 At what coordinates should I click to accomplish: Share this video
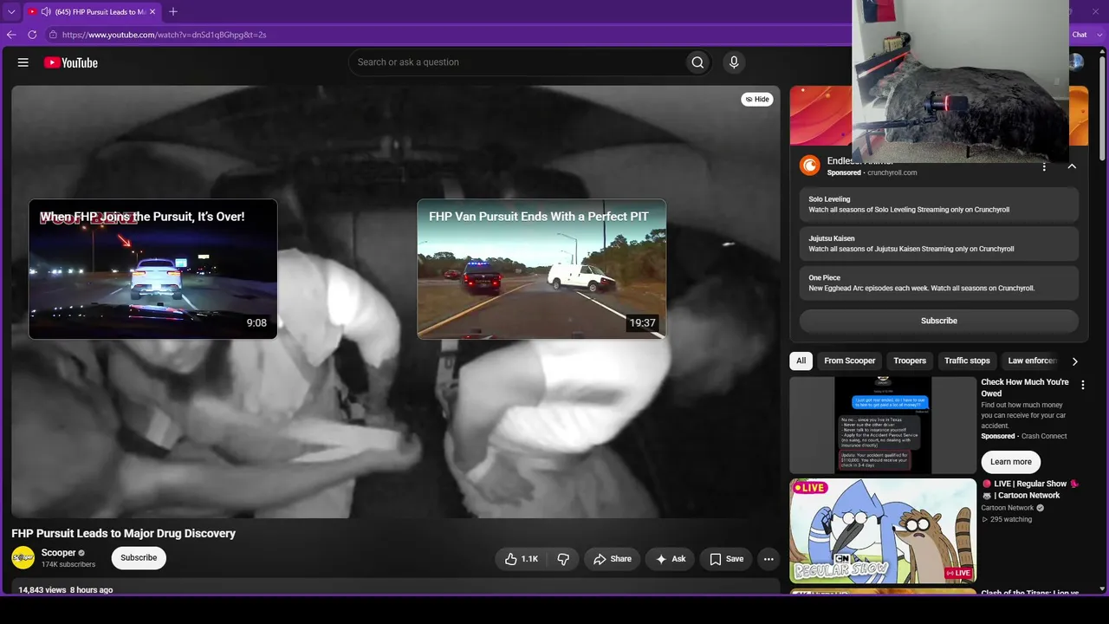612,559
